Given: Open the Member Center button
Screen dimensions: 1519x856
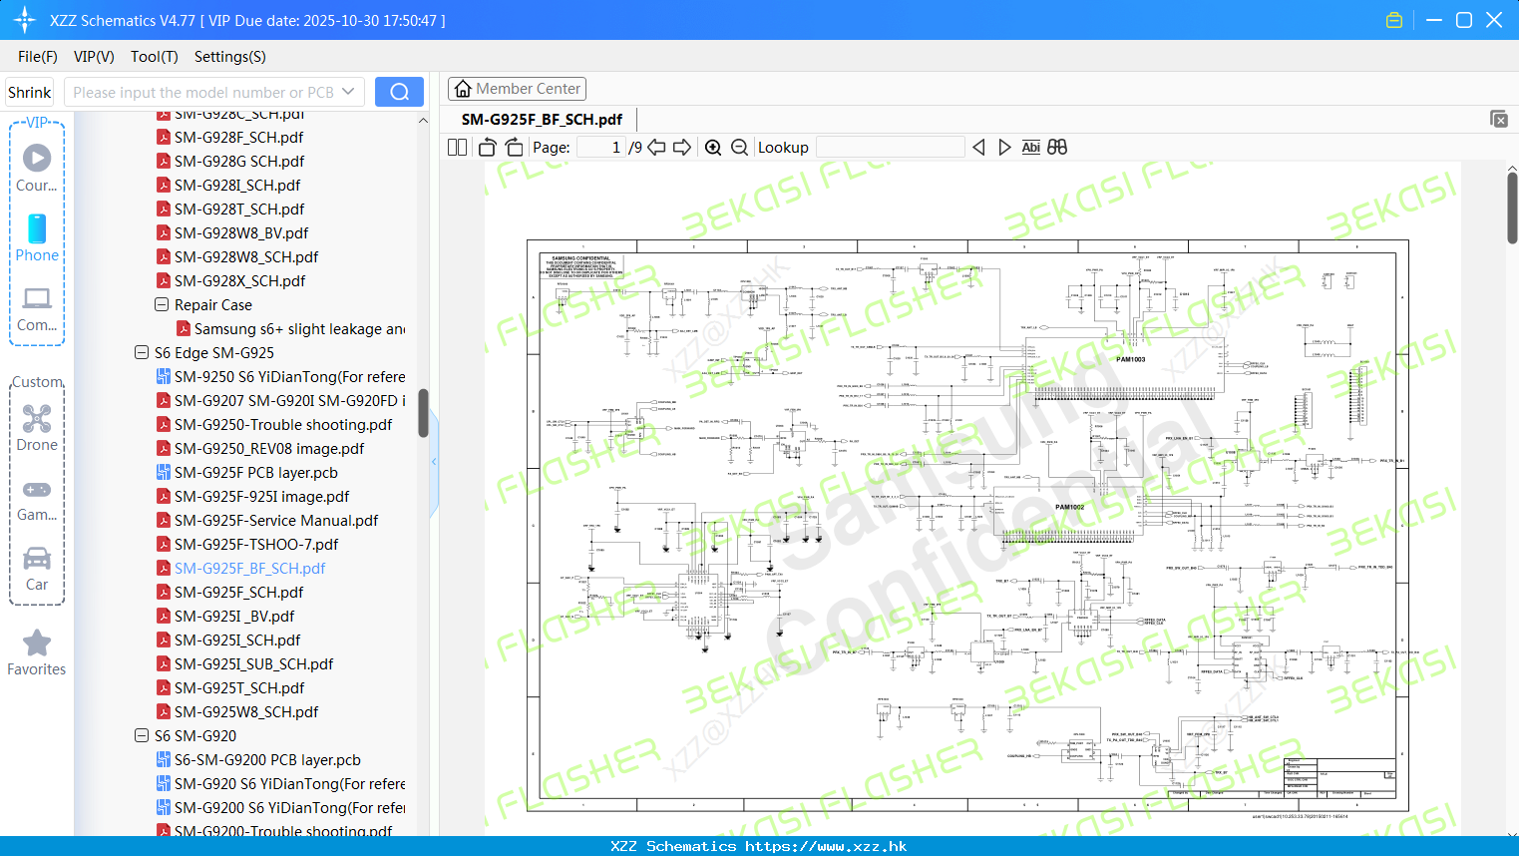Looking at the screenshot, I should click(517, 89).
